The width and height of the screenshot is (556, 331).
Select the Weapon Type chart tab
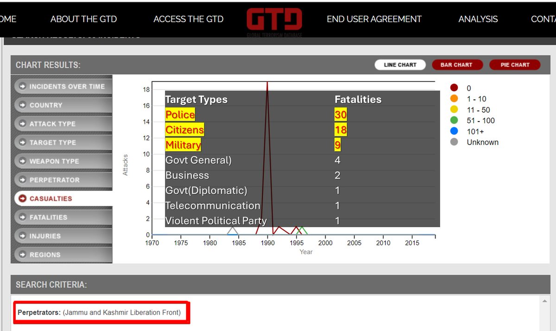pos(63,161)
